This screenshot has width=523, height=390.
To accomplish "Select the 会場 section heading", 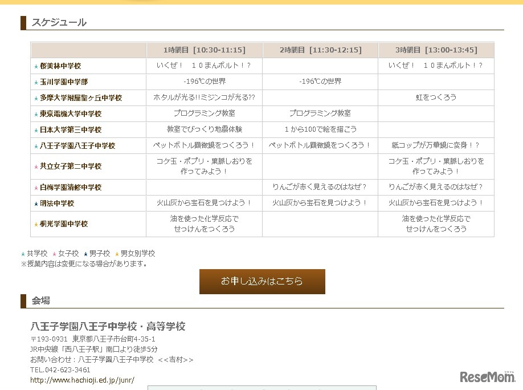I will pyautogui.click(x=41, y=301).
